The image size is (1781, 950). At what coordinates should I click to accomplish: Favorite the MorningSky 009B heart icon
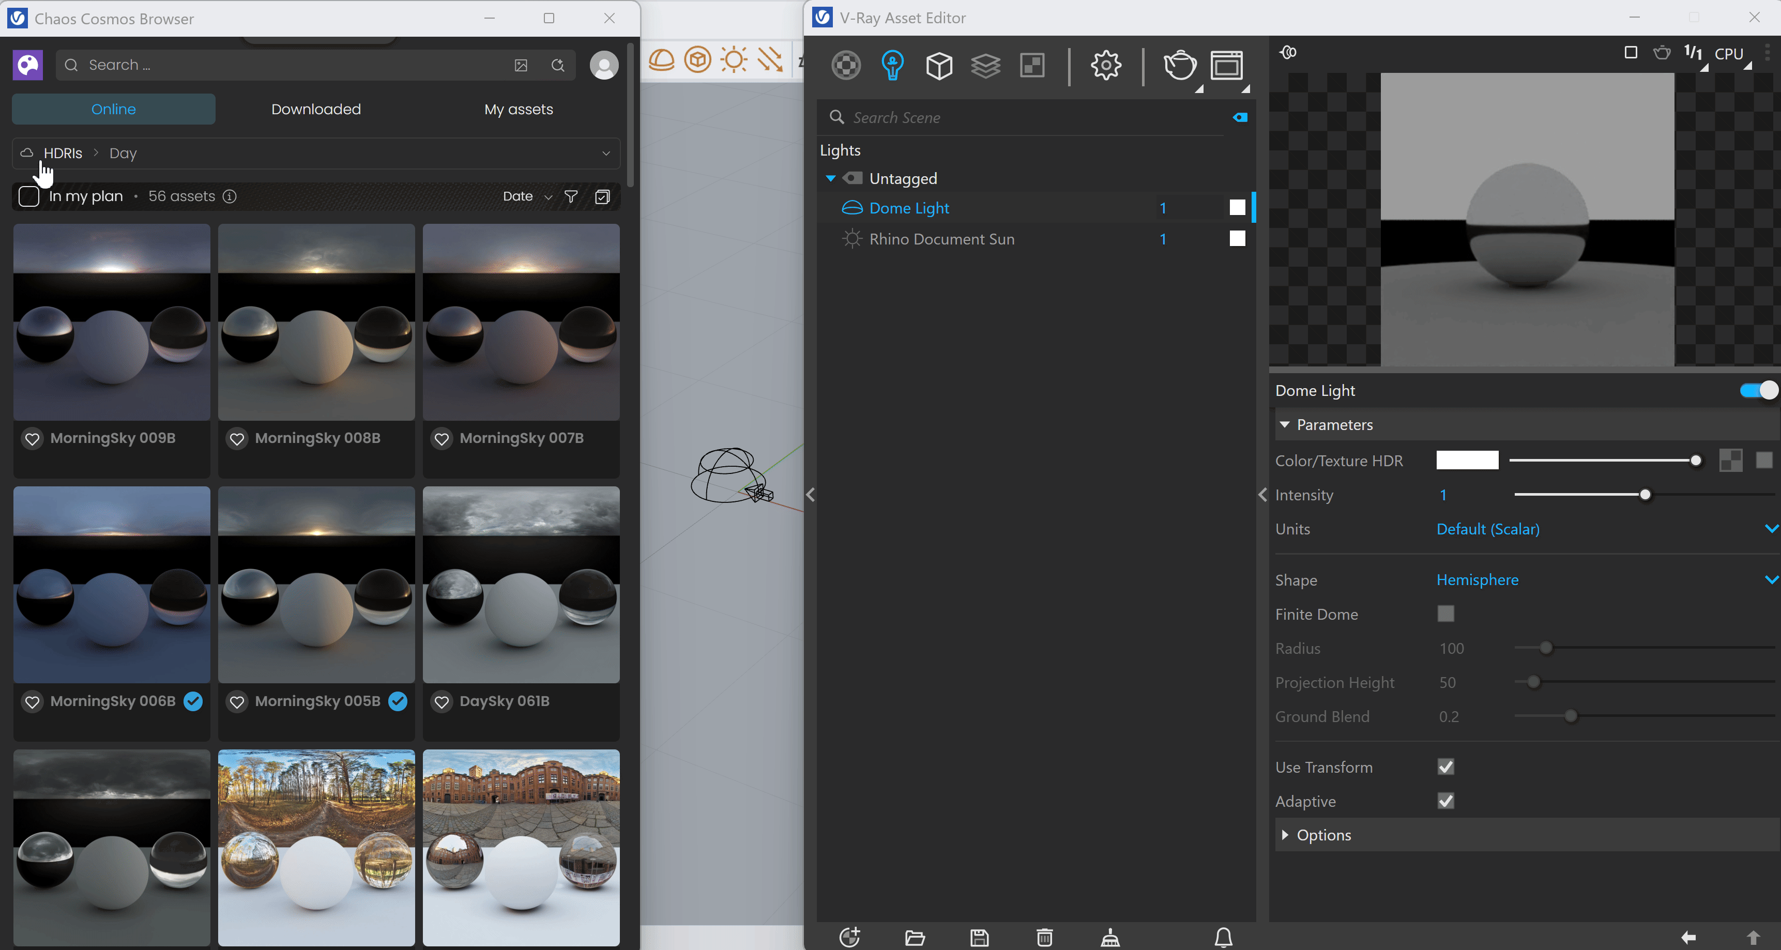point(32,438)
